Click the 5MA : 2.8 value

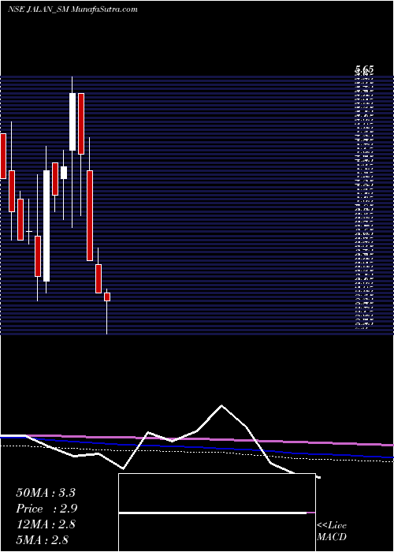43,539
